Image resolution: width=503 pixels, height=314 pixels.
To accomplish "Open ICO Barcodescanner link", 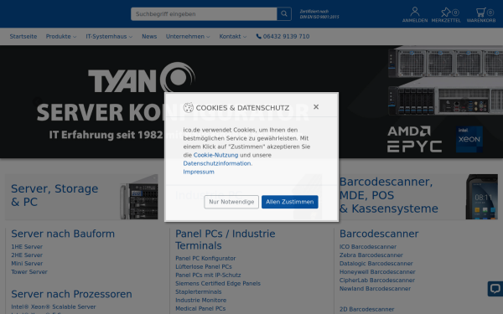I will [x=368, y=247].
